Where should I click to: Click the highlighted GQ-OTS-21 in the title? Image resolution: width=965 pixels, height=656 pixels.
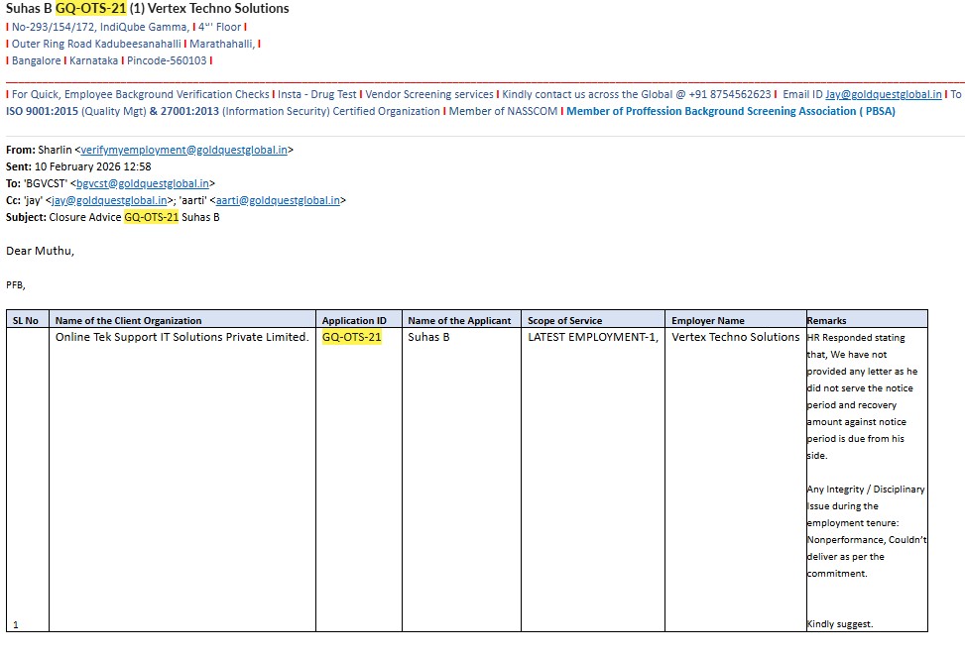(90, 9)
